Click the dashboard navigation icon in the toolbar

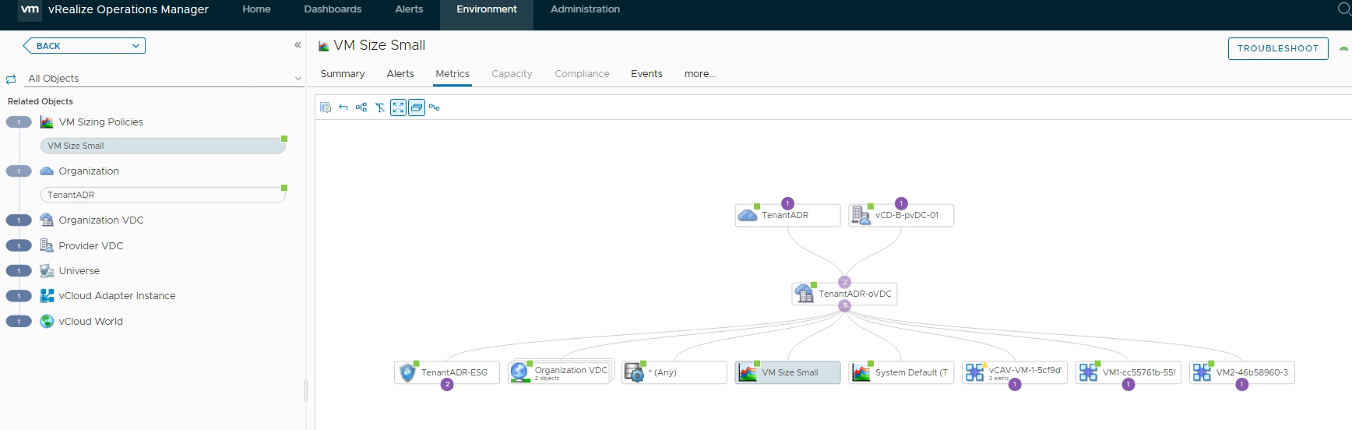pos(326,107)
